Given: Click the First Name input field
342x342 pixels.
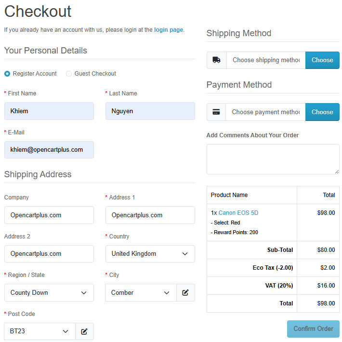Looking at the screenshot, I should [x=49, y=111].
